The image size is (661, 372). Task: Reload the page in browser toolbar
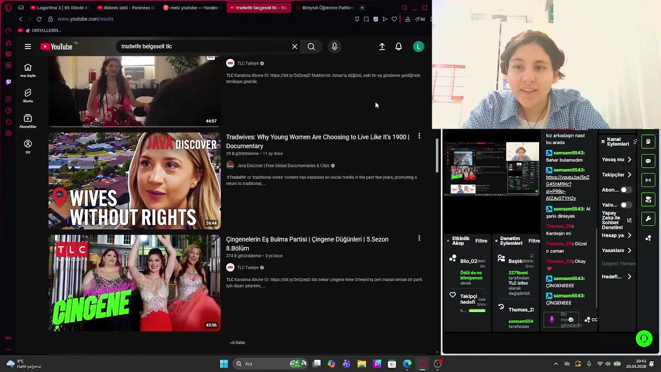pyautogui.click(x=39, y=19)
